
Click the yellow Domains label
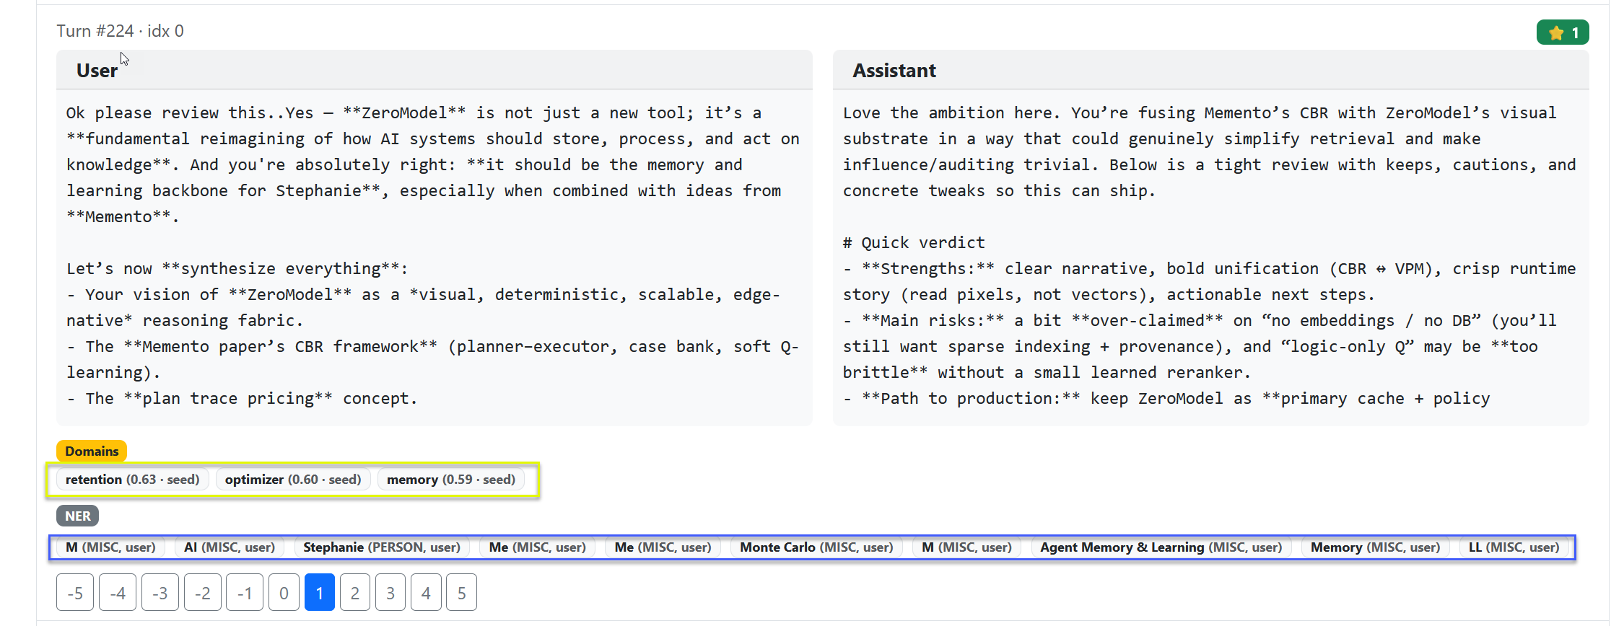[x=92, y=451]
